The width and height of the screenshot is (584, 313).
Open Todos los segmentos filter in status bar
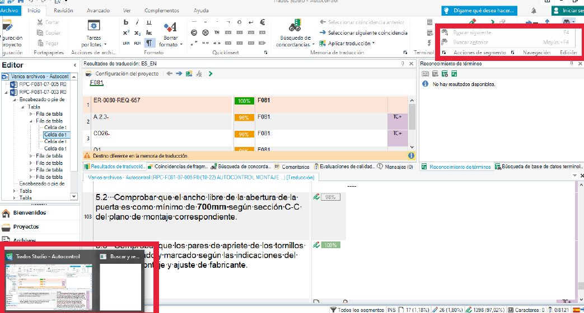(357, 310)
